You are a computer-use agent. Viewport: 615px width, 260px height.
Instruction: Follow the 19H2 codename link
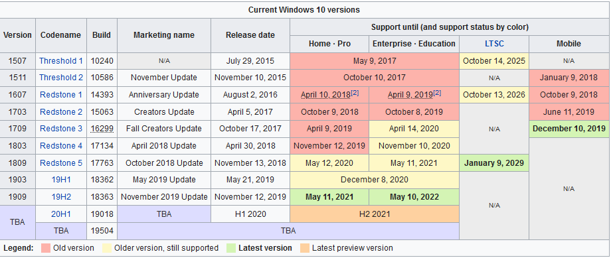tap(61, 196)
